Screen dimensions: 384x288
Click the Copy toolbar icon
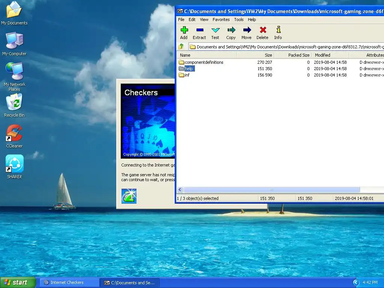tap(231, 30)
